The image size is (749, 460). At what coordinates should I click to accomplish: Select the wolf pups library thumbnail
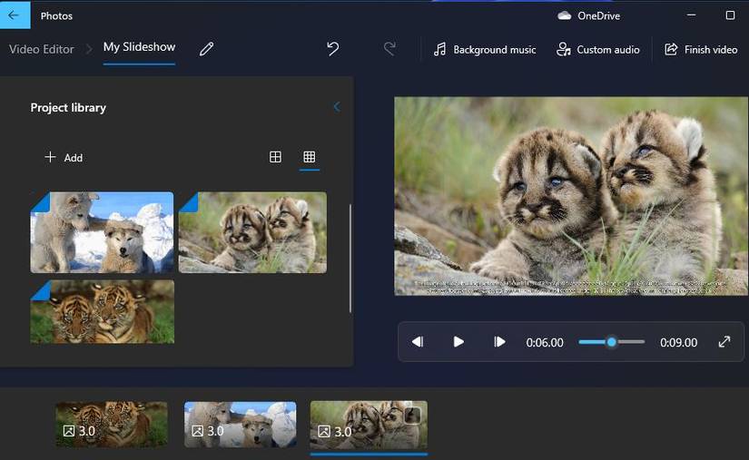tap(102, 232)
